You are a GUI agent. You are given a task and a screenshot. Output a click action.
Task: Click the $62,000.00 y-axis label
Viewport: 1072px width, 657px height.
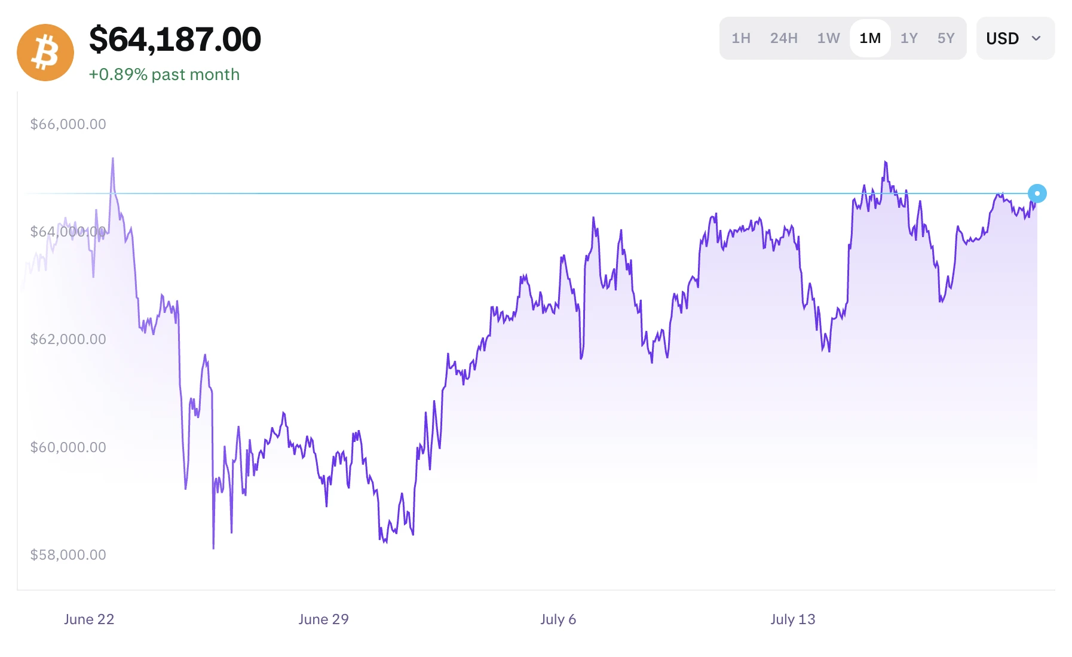pyautogui.click(x=68, y=339)
